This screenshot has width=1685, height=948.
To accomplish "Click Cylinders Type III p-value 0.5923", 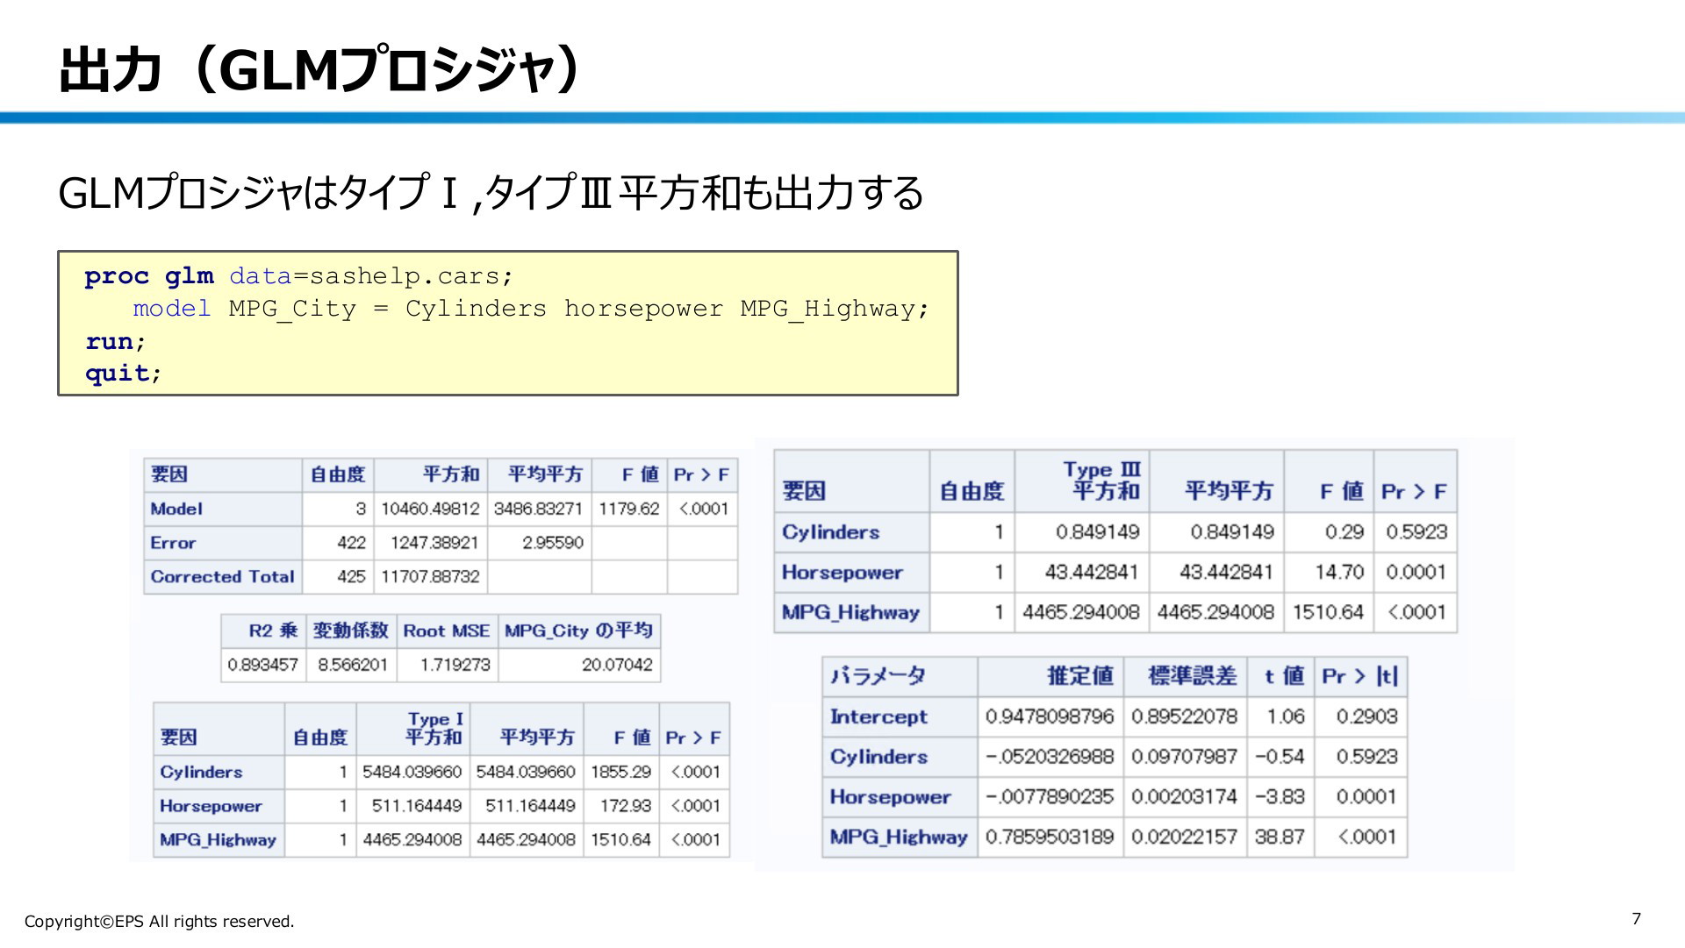I will 1416,532.
